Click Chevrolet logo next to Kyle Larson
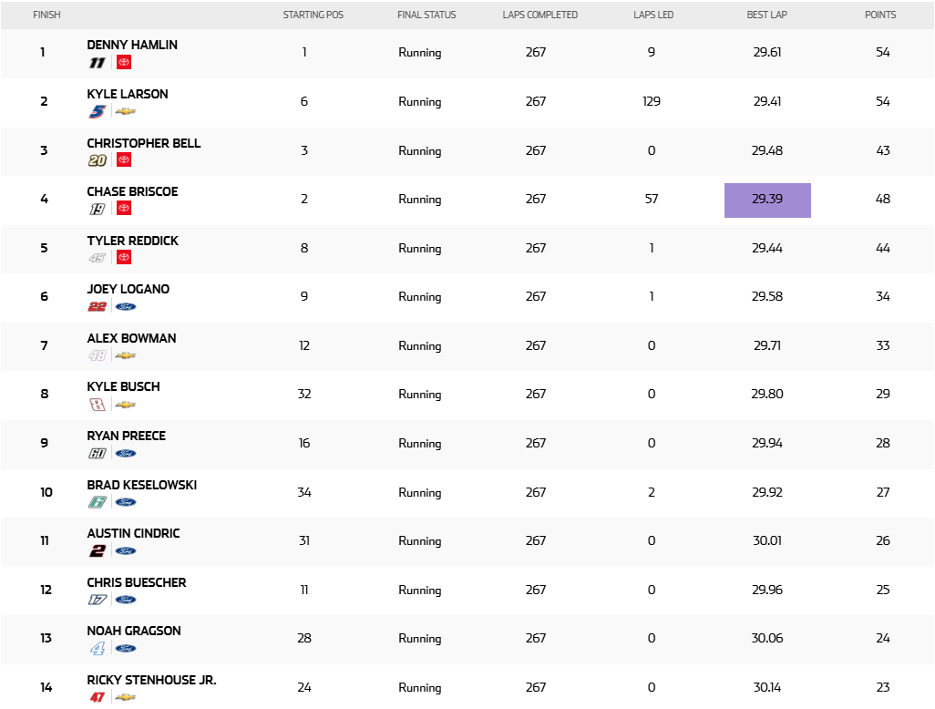The height and width of the screenshot is (709, 935). (126, 111)
